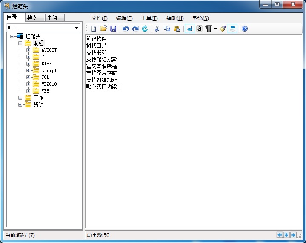Screen dimensions: 306x243
Task: Click the down arrow status bar button
Action: (x=286, y=235)
